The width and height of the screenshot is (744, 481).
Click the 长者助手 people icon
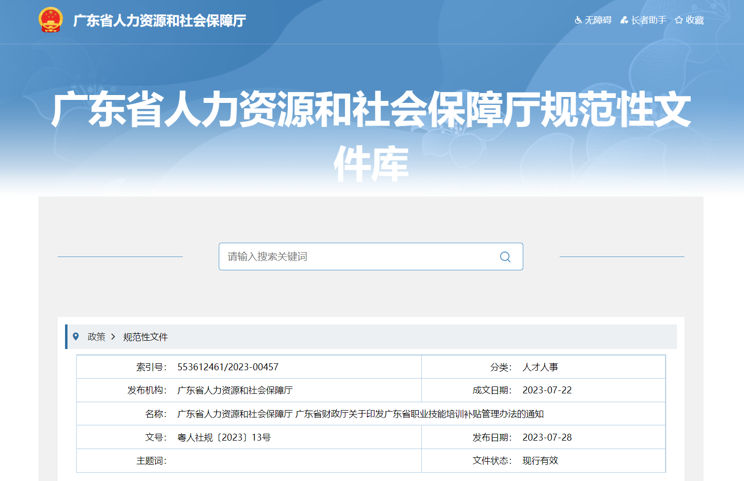pyautogui.click(x=624, y=20)
